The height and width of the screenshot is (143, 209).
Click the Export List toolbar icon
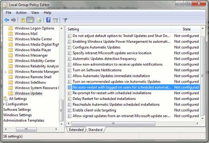tap(39, 20)
